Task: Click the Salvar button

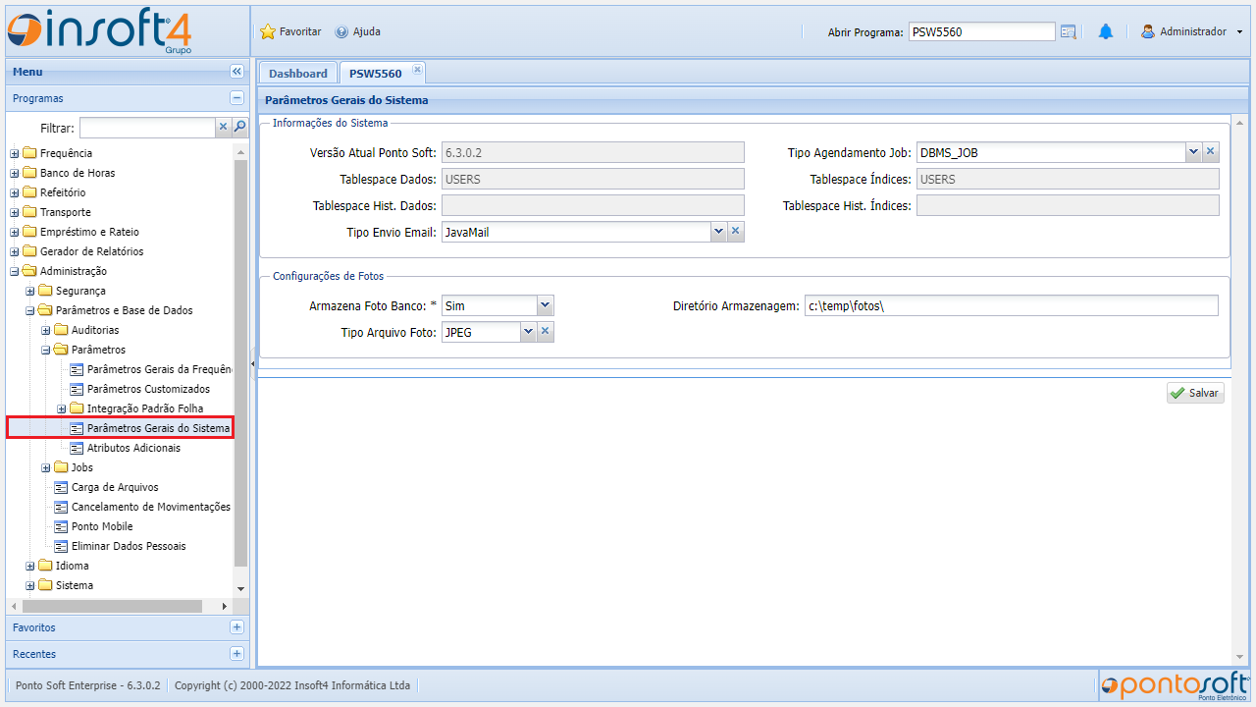Action: click(x=1195, y=393)
